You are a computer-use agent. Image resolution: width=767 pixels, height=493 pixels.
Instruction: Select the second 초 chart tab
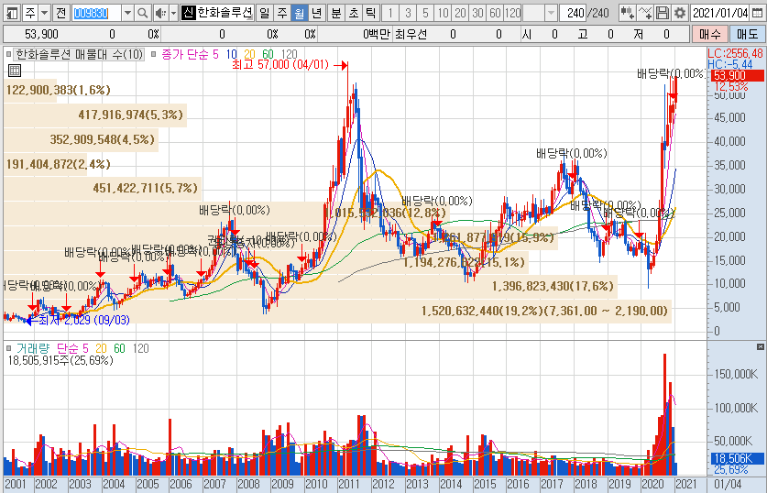pos(354,13)
